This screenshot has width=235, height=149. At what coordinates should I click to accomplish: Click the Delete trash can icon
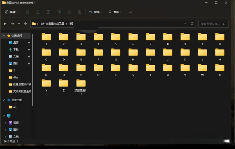click(80, 12)
